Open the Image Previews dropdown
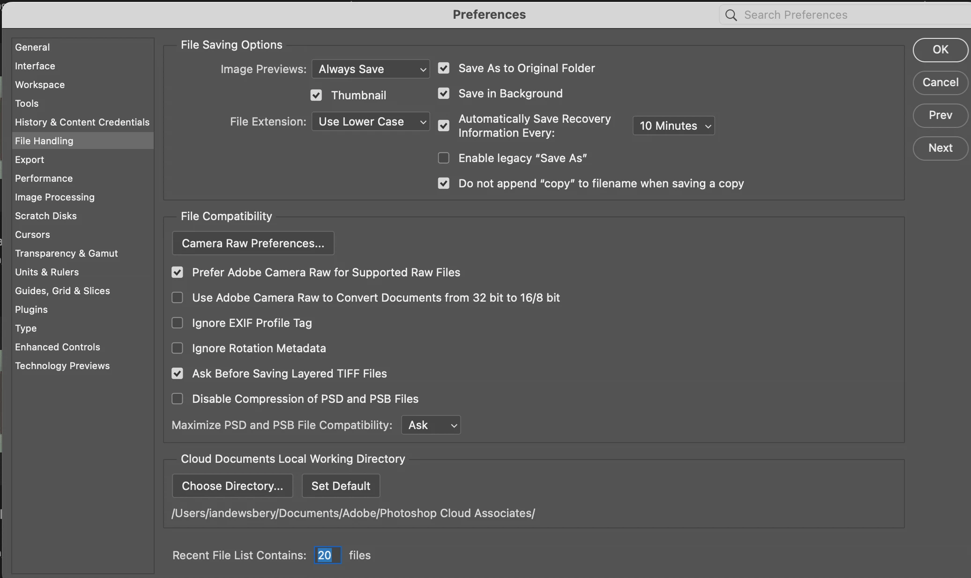The image size is (971, 578). tap(370, 69)
